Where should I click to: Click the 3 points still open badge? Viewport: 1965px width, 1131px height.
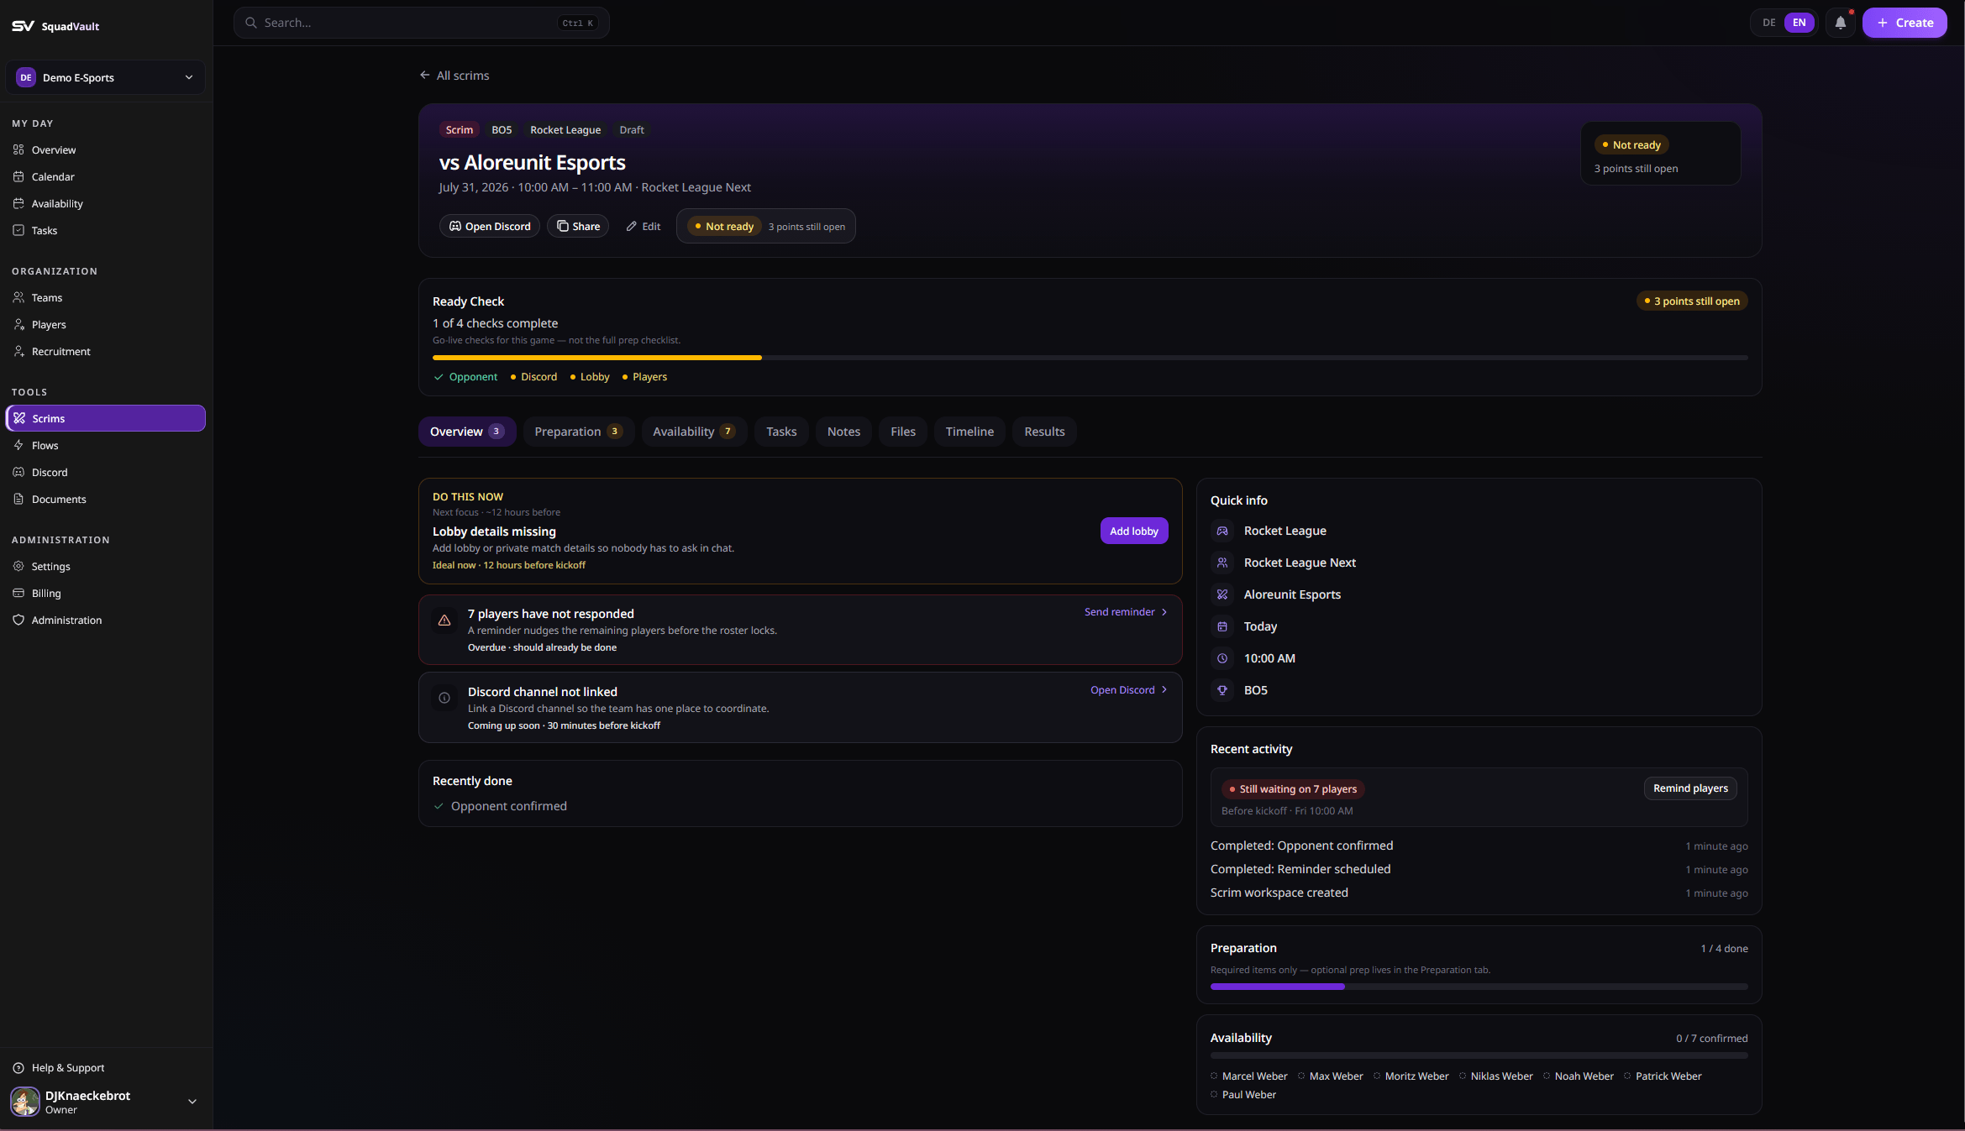click(1692, 301)
